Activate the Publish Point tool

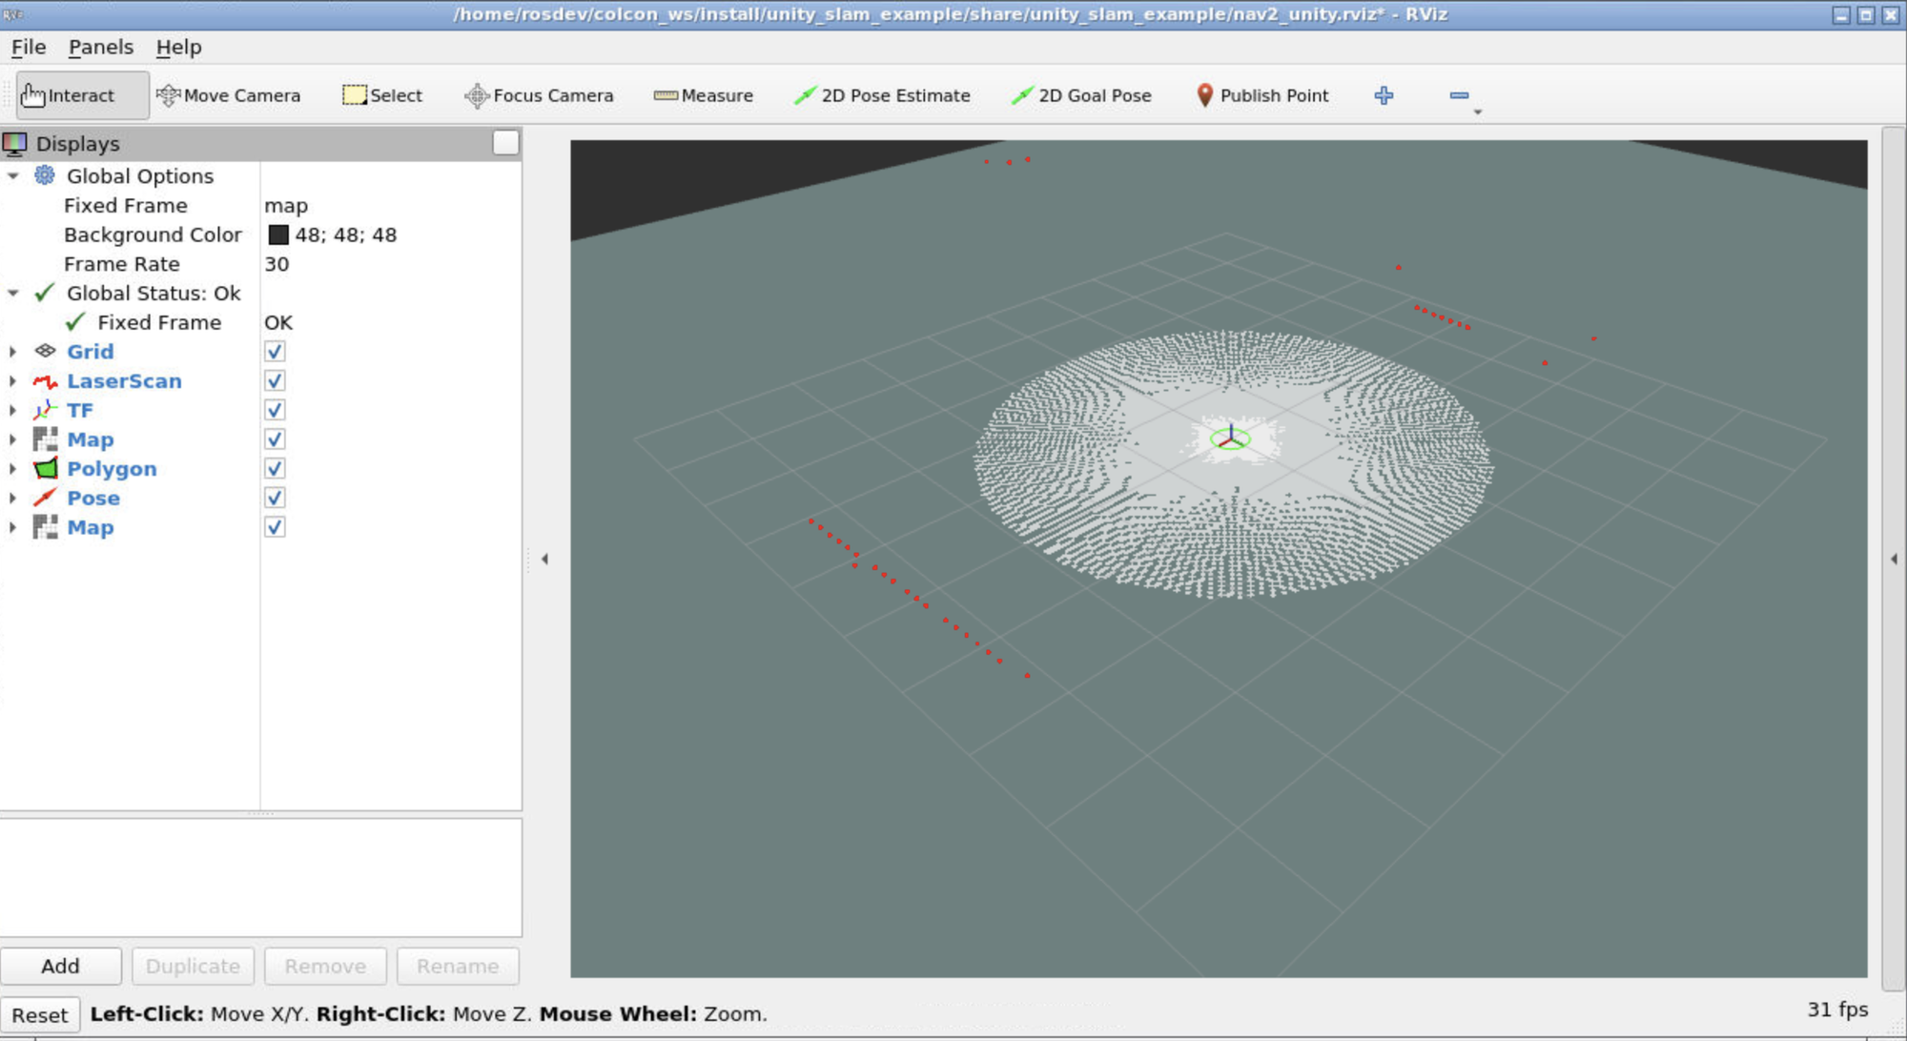[1261, 95]
